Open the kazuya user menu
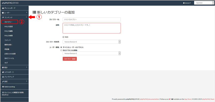 [187, 3]
